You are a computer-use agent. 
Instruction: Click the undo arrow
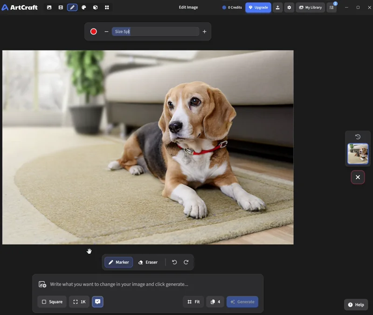[x=174, y=262]
